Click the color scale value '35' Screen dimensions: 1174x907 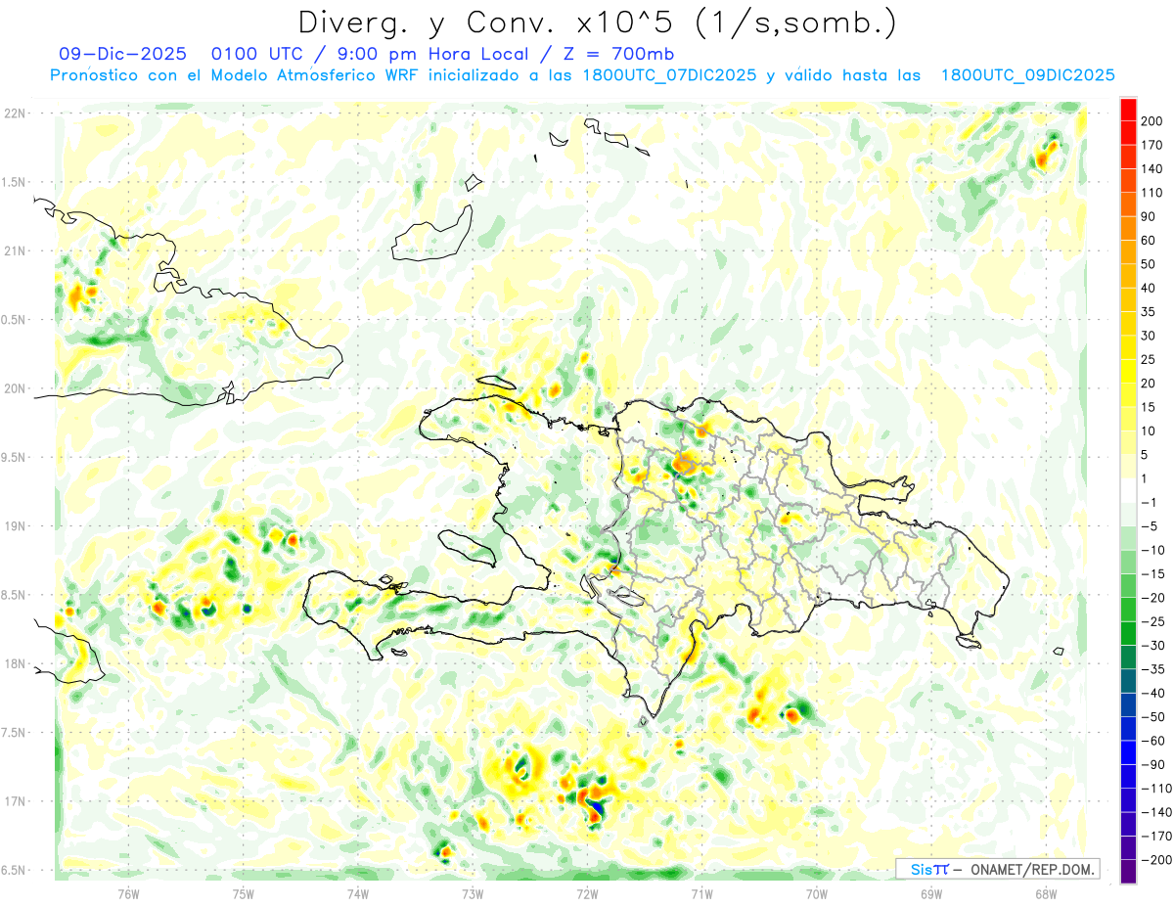click(x=1149, y=311)
